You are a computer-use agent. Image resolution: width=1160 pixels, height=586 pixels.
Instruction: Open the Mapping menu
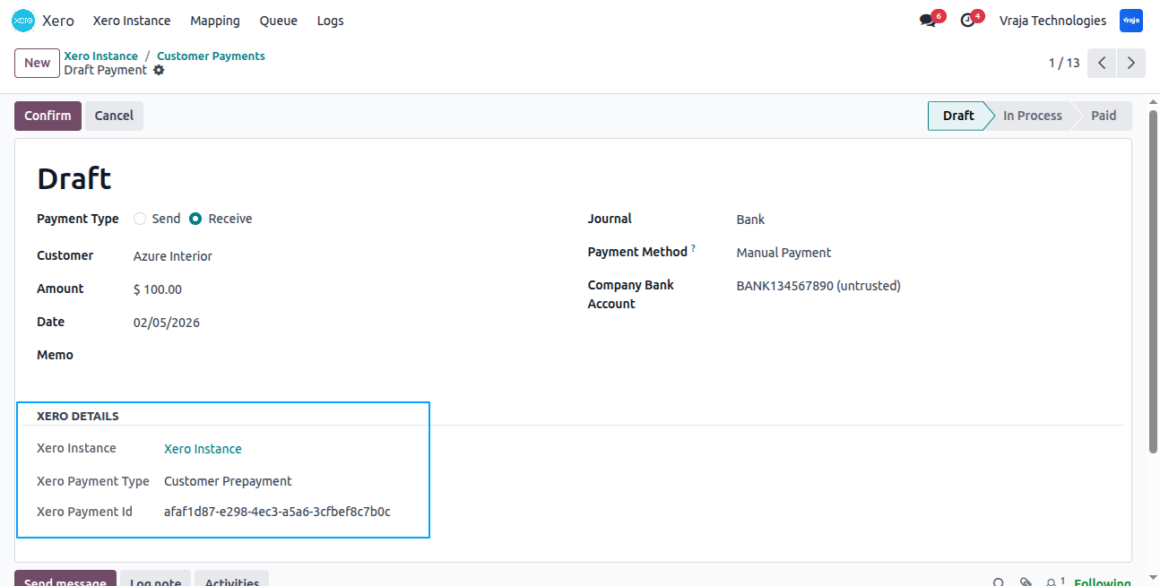tap(215, 21)
